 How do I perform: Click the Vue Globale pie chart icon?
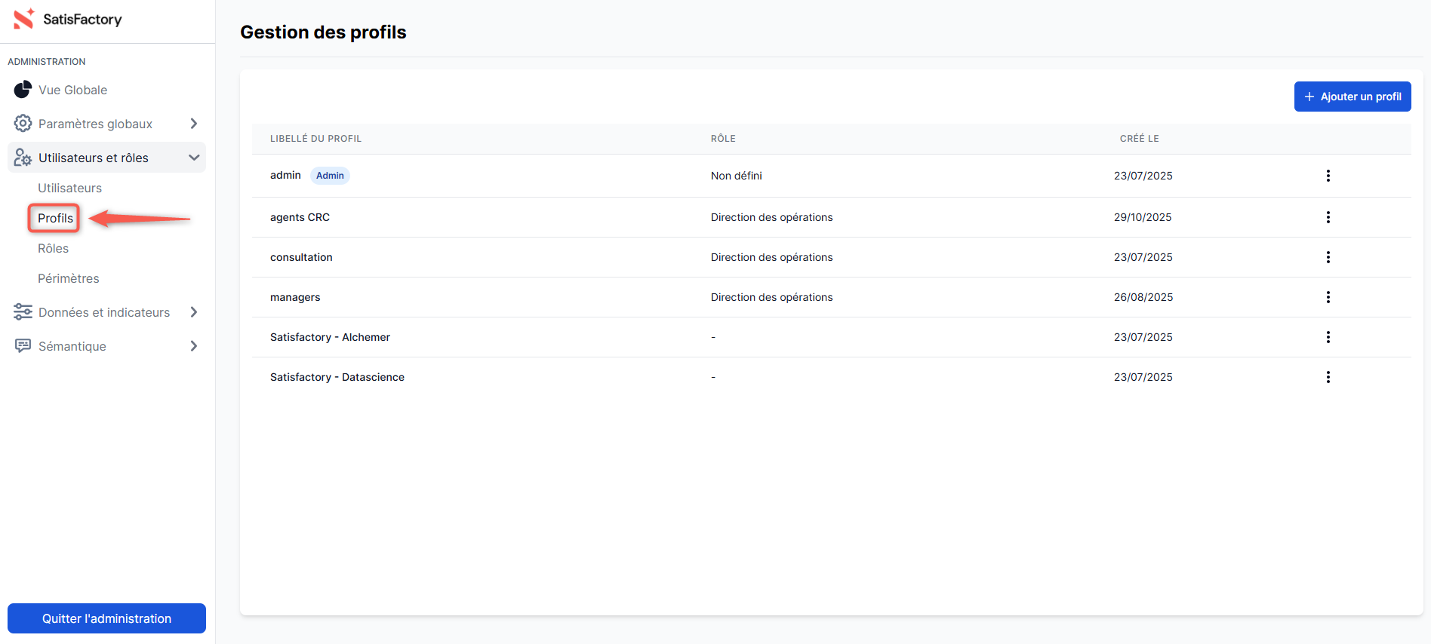click(23, 90)
